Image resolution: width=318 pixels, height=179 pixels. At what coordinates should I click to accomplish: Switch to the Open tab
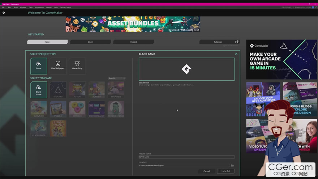pos(90,42)
